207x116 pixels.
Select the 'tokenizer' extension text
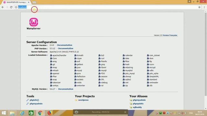point(57,82)
